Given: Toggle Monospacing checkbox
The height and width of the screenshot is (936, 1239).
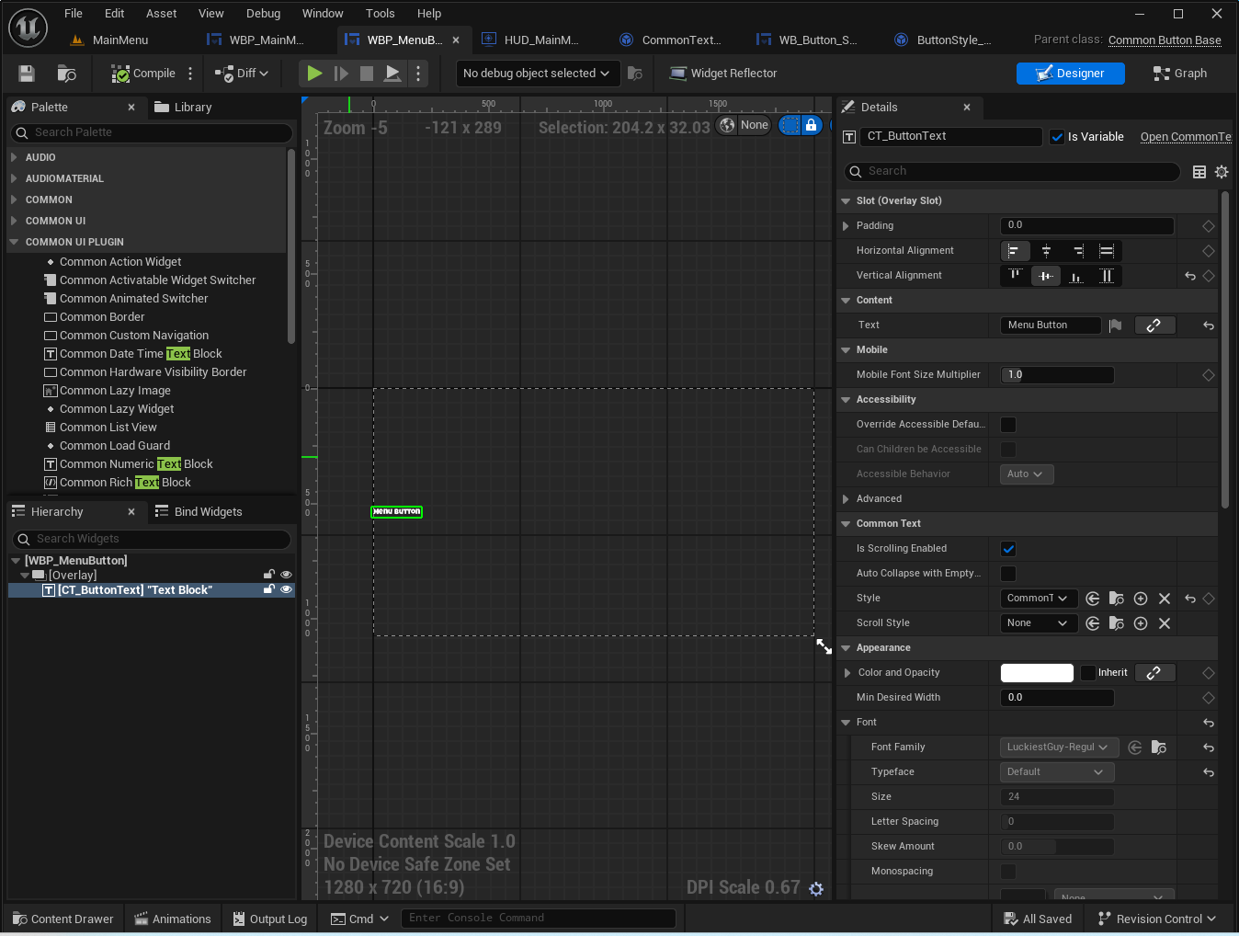Looking at the screenshot, I should coord(1008,872).
